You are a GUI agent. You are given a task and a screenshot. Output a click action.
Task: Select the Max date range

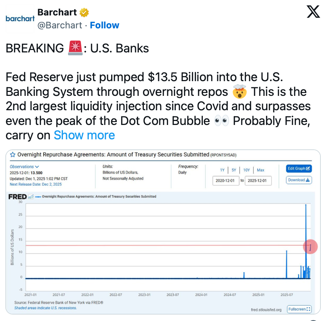click(260, 170)
